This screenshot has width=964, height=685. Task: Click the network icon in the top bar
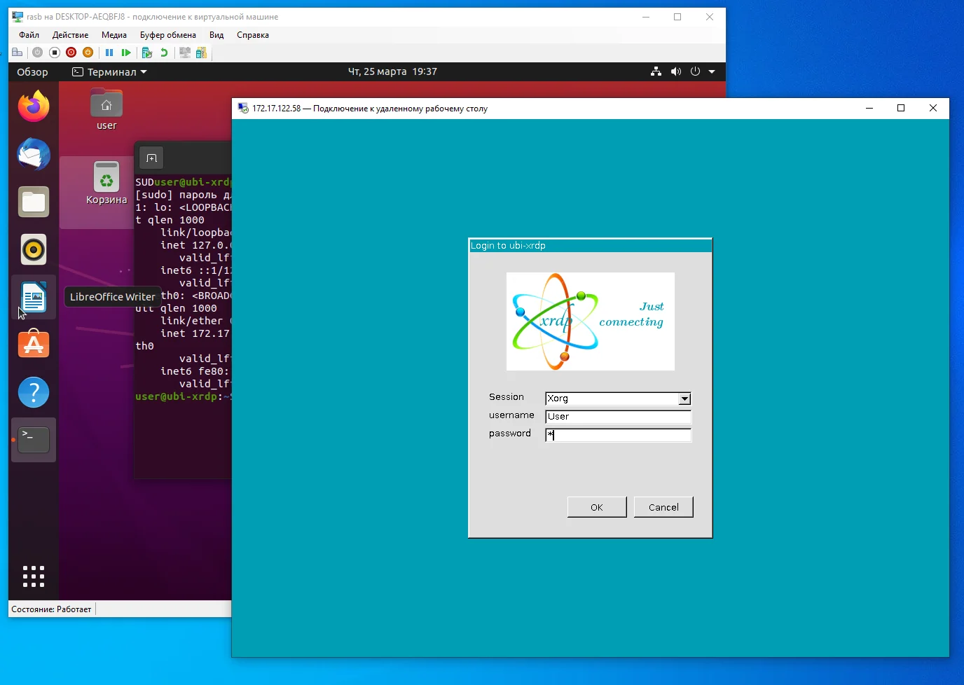coord(656,71)
